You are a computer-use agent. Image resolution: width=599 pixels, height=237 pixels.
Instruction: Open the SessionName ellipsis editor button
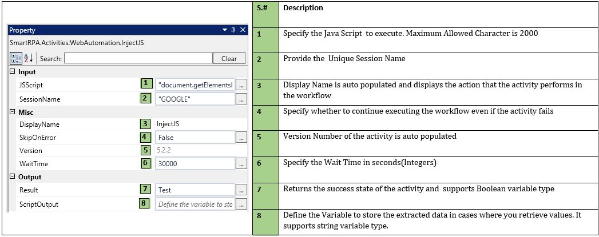point(241,99)
